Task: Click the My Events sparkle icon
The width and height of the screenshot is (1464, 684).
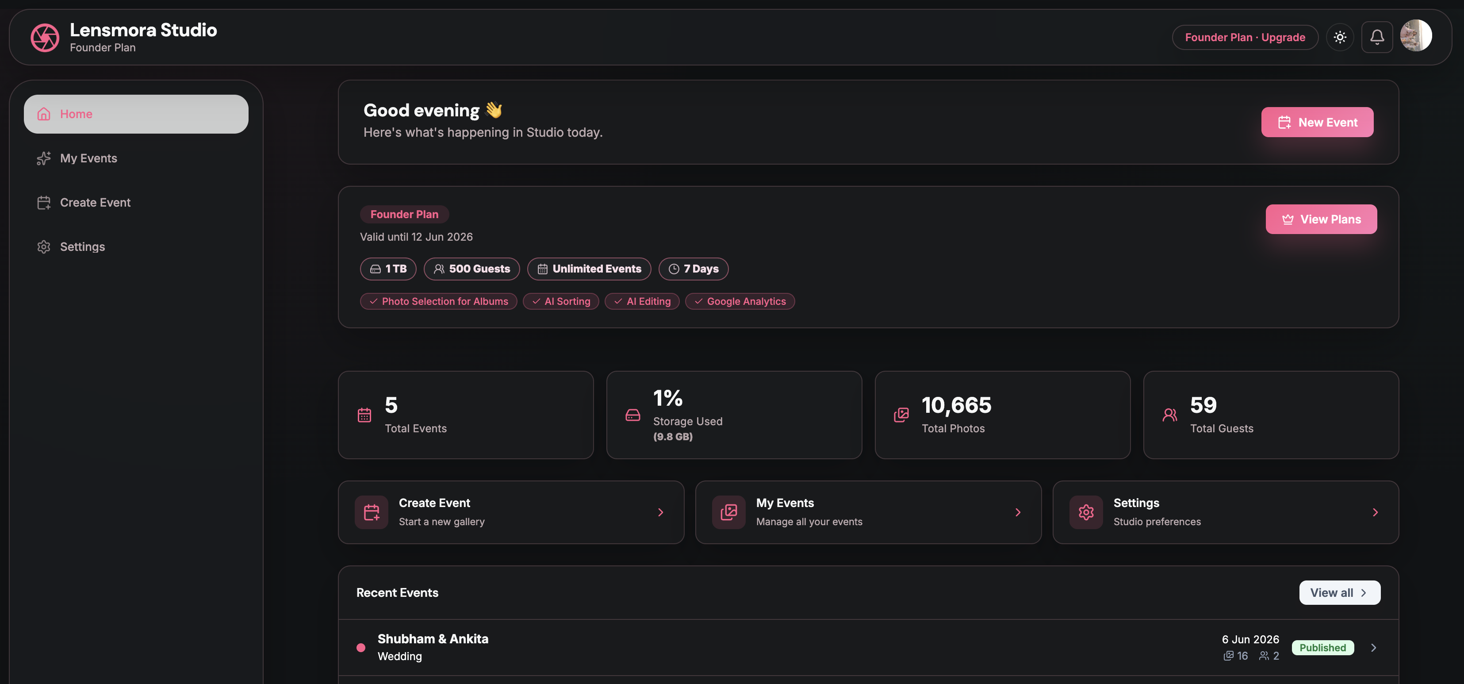Action: pyautogui.click(x=44, y=159)
